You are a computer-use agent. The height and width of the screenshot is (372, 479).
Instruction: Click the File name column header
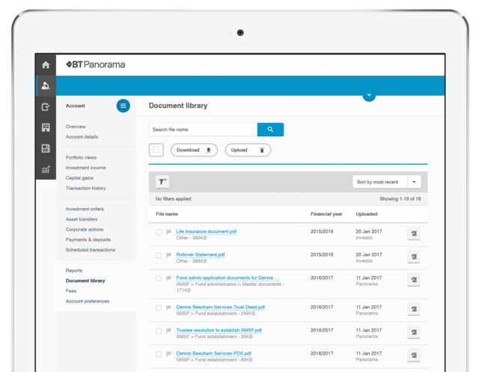click(167, 214)
